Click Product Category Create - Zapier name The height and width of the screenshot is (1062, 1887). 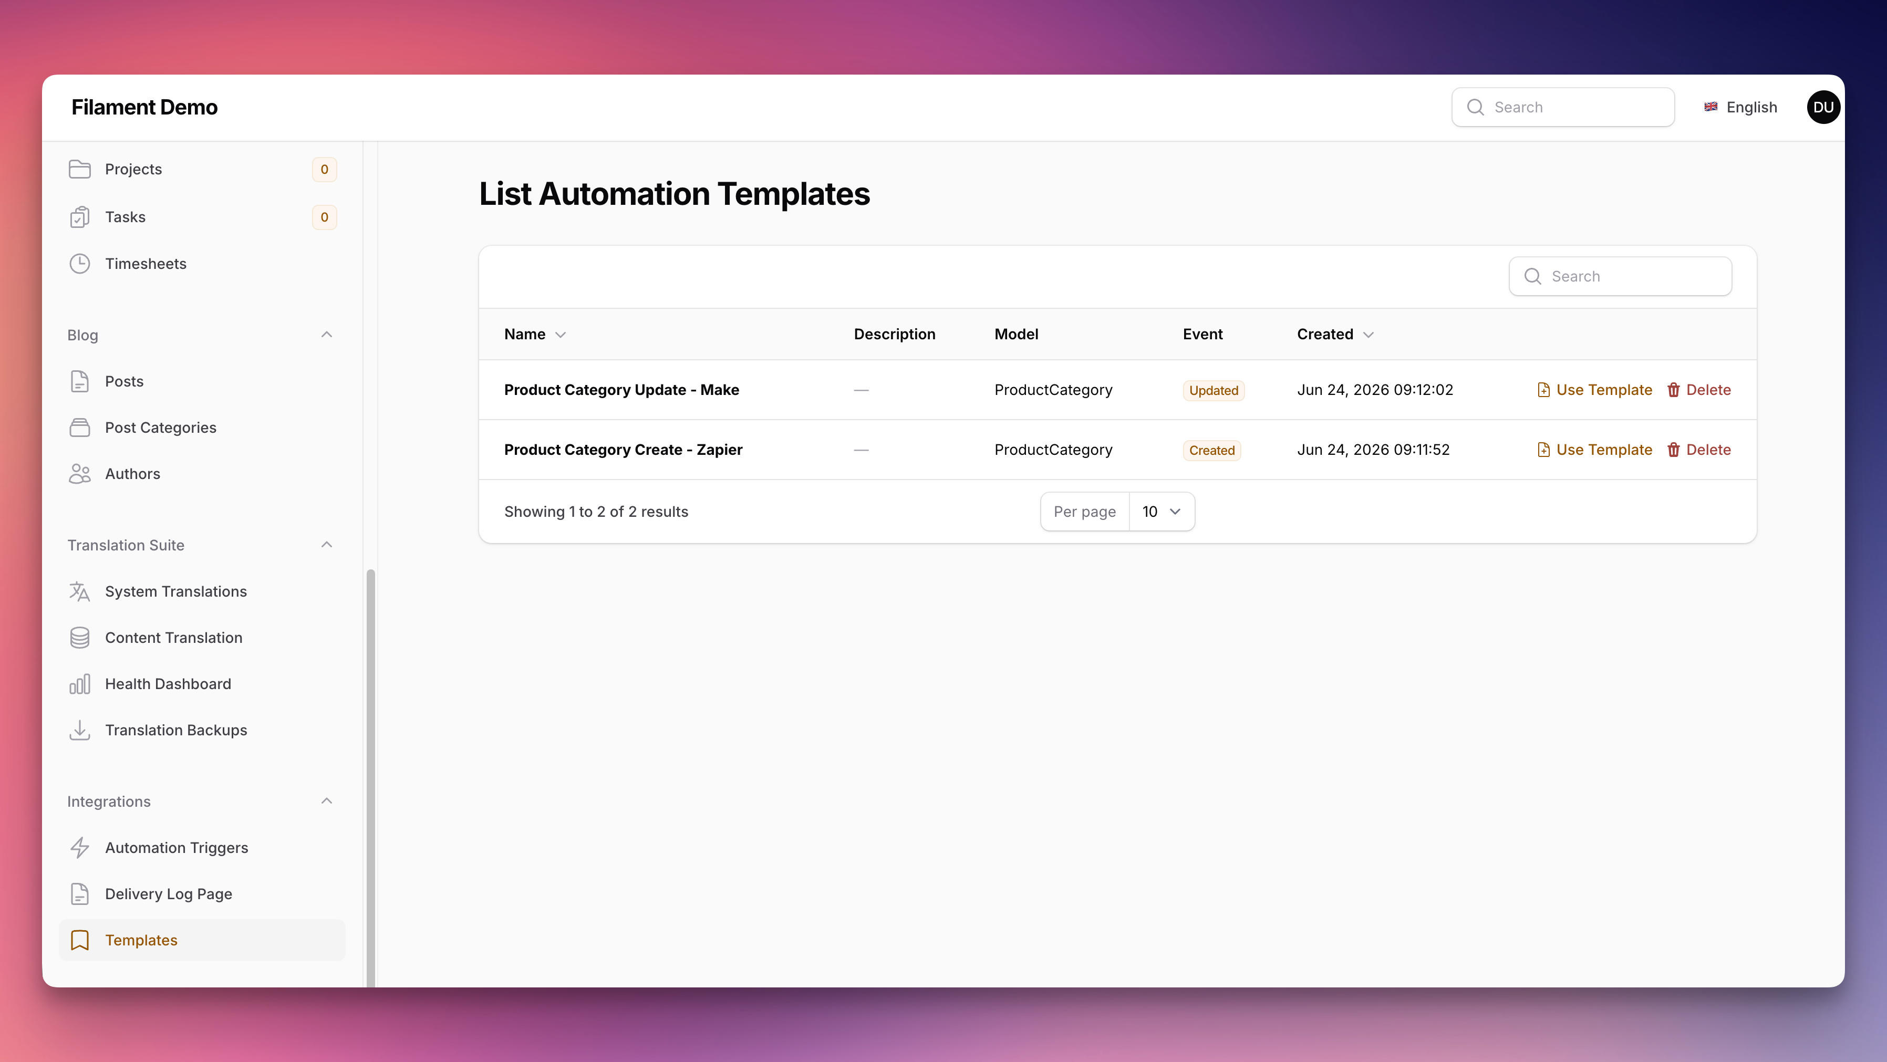623,450
